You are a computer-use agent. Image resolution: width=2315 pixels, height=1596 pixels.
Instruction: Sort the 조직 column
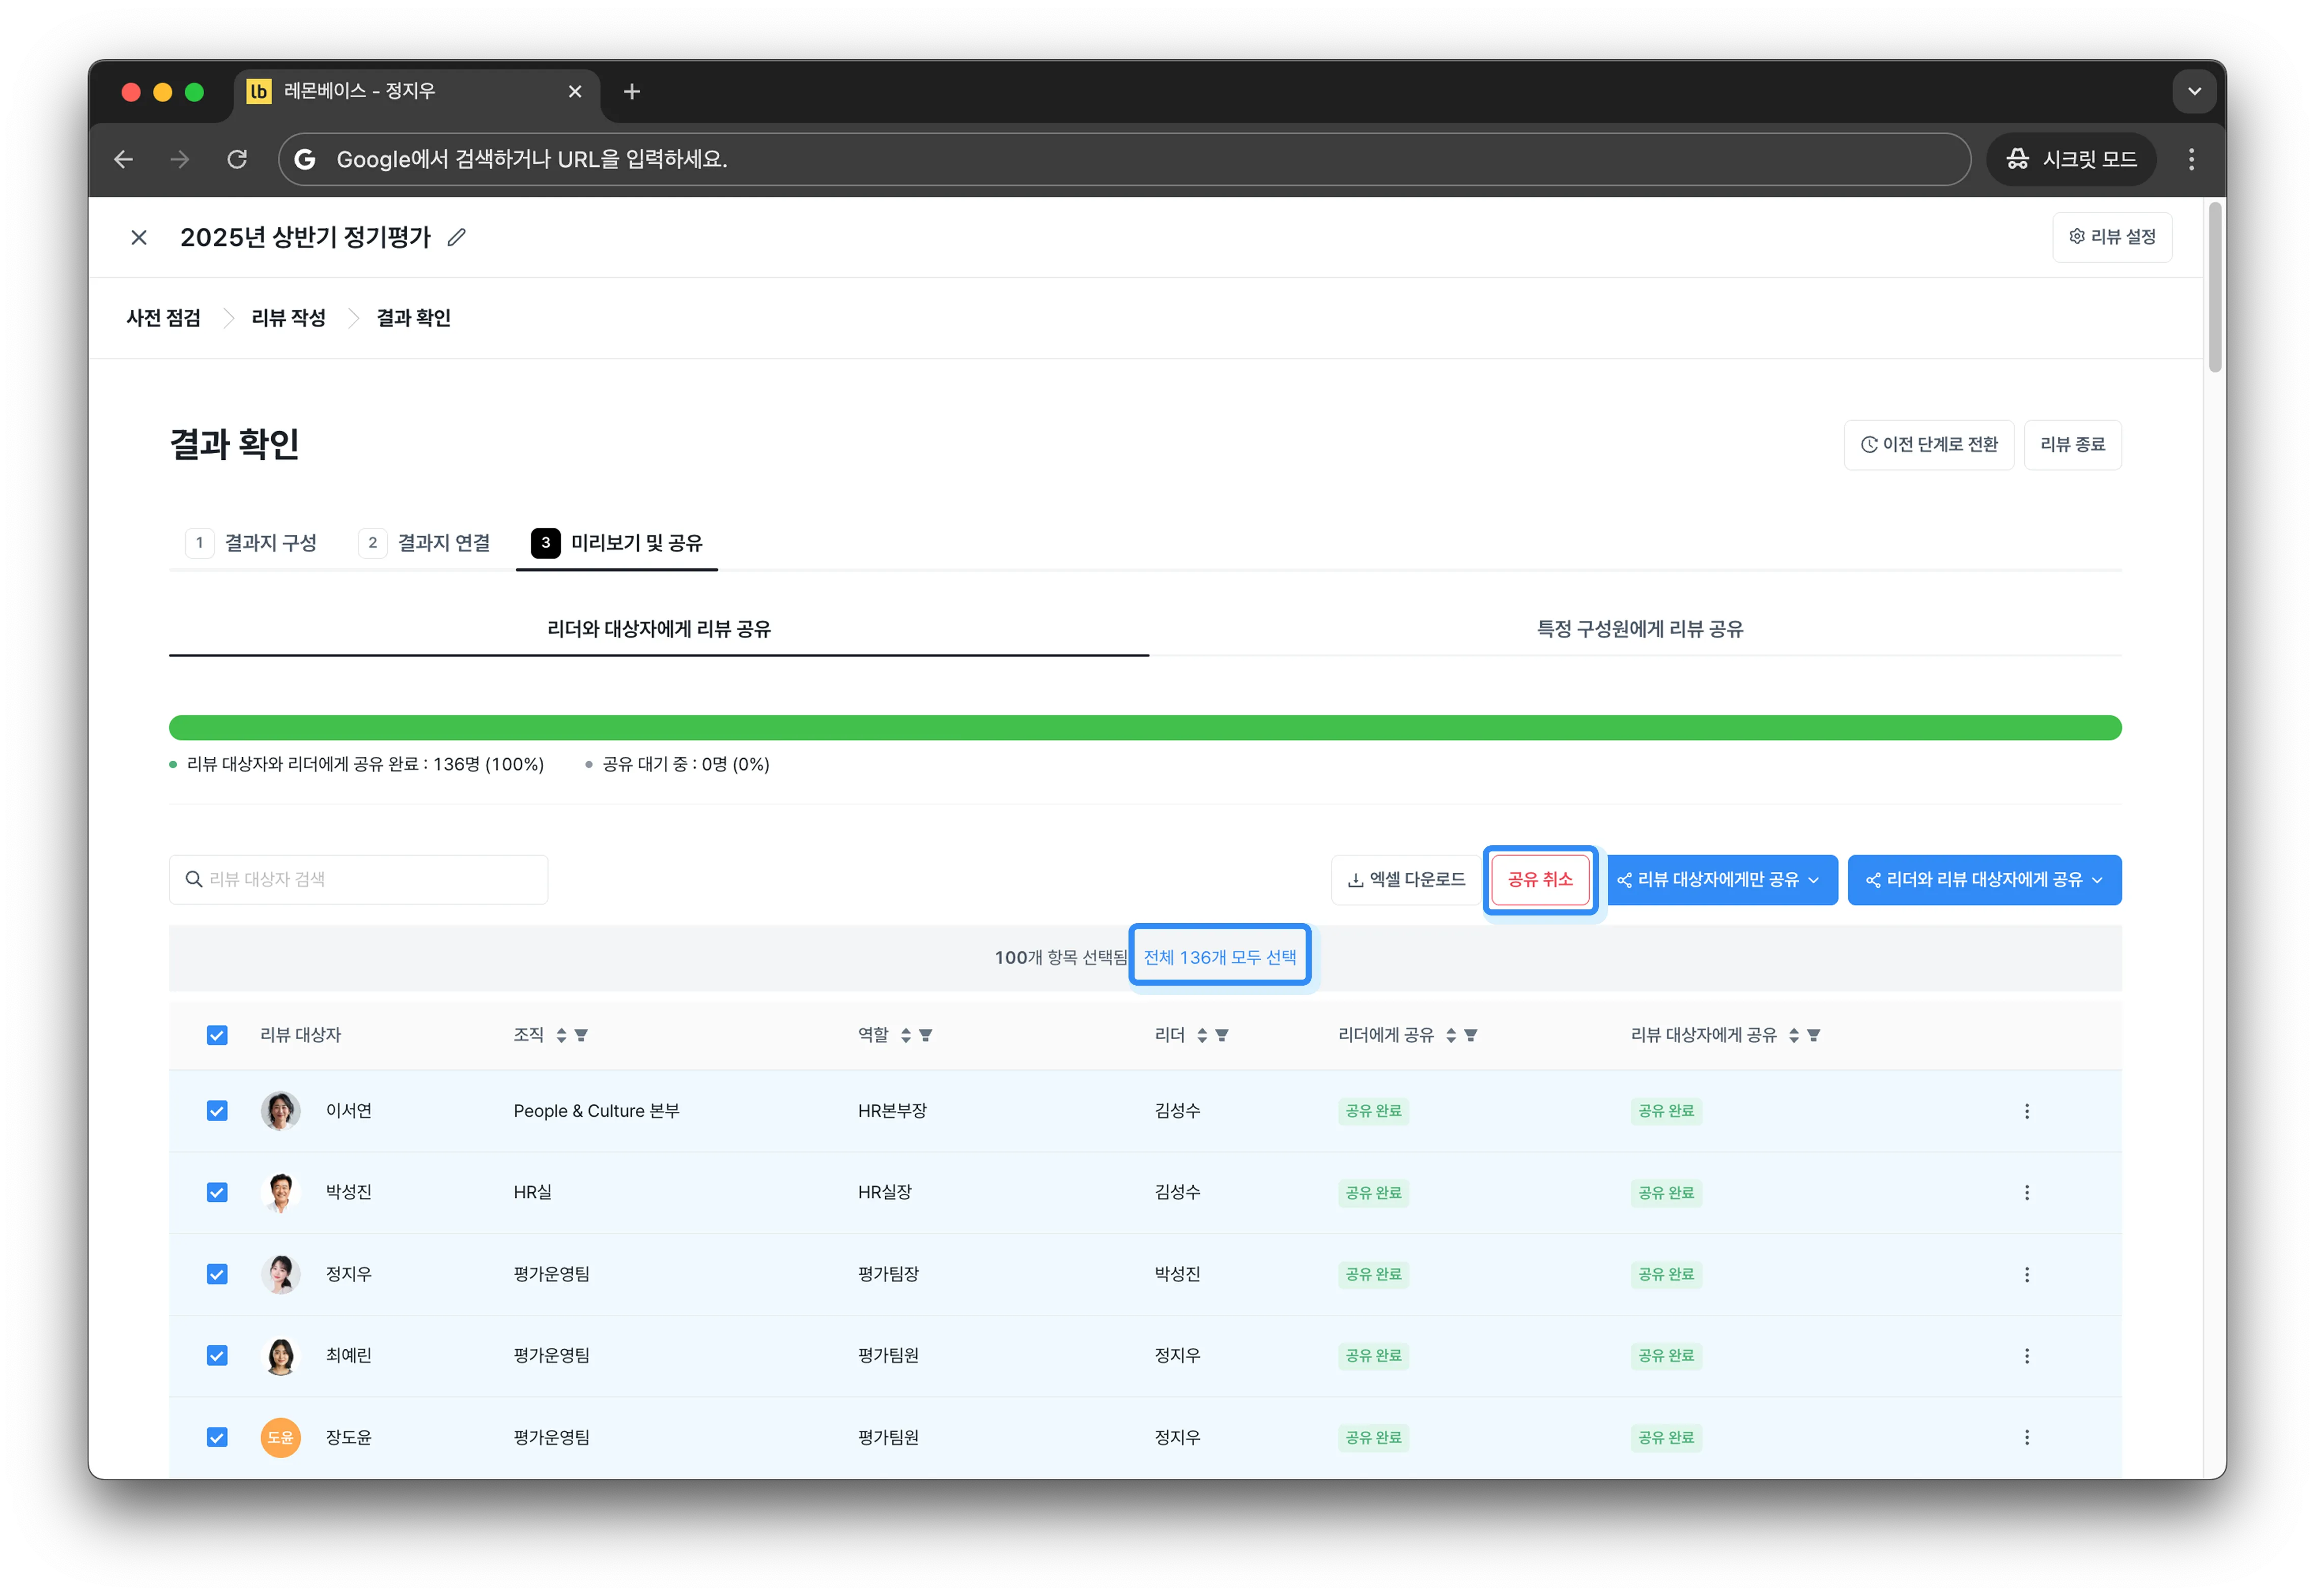[561, 1035]
